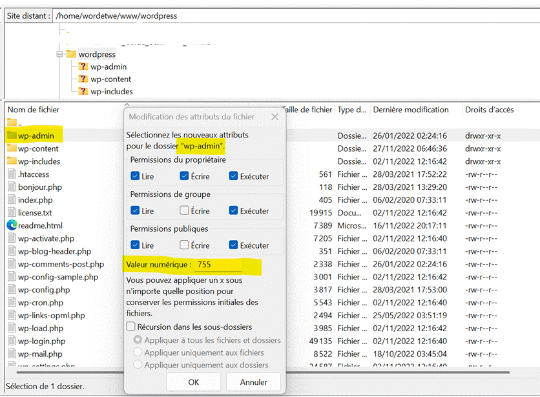Select wp-admin in the directory tree
Screen dimensions: 540x397
(x=109, y=66)
